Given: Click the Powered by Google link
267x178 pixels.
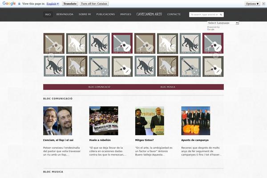Looking at the screenshot, I should click(213, 28).
